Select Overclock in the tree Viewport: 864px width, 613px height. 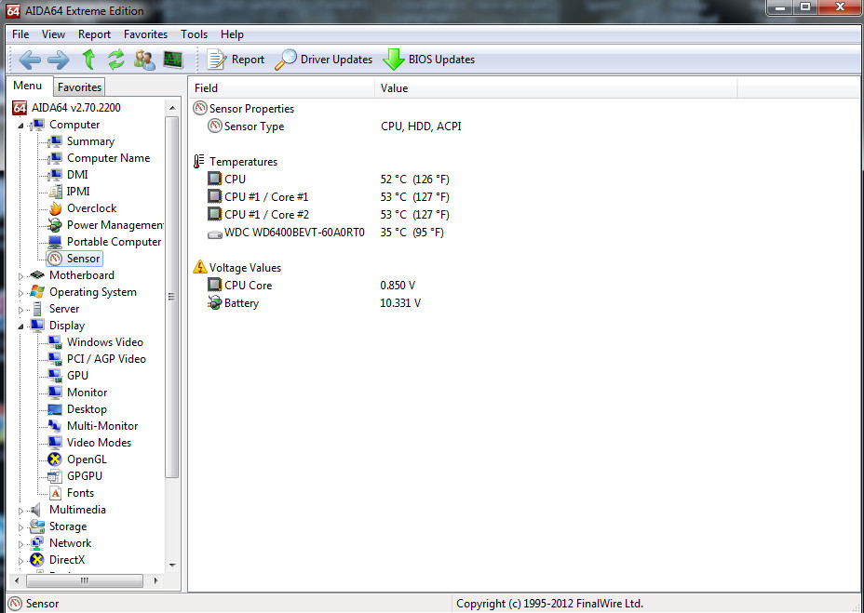(91, 208)
